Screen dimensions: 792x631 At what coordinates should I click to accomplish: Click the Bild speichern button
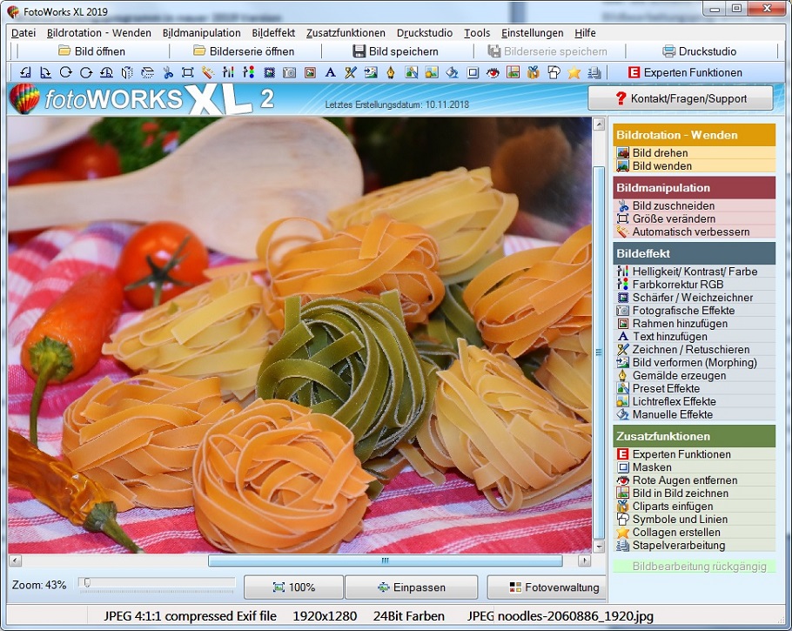click(x=395, y=51)
